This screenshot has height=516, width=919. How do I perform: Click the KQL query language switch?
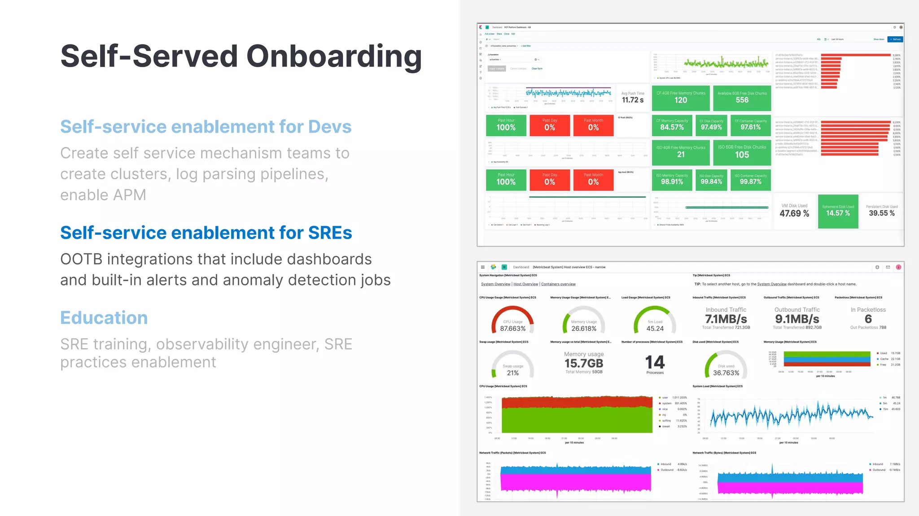819,39
